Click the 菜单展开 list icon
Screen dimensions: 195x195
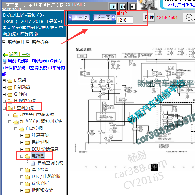click(x=4, y=42)
